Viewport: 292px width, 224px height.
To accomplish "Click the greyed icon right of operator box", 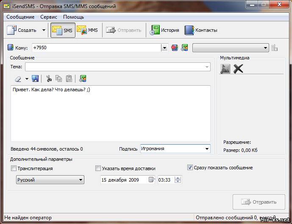I will click(x=274, y=48).
